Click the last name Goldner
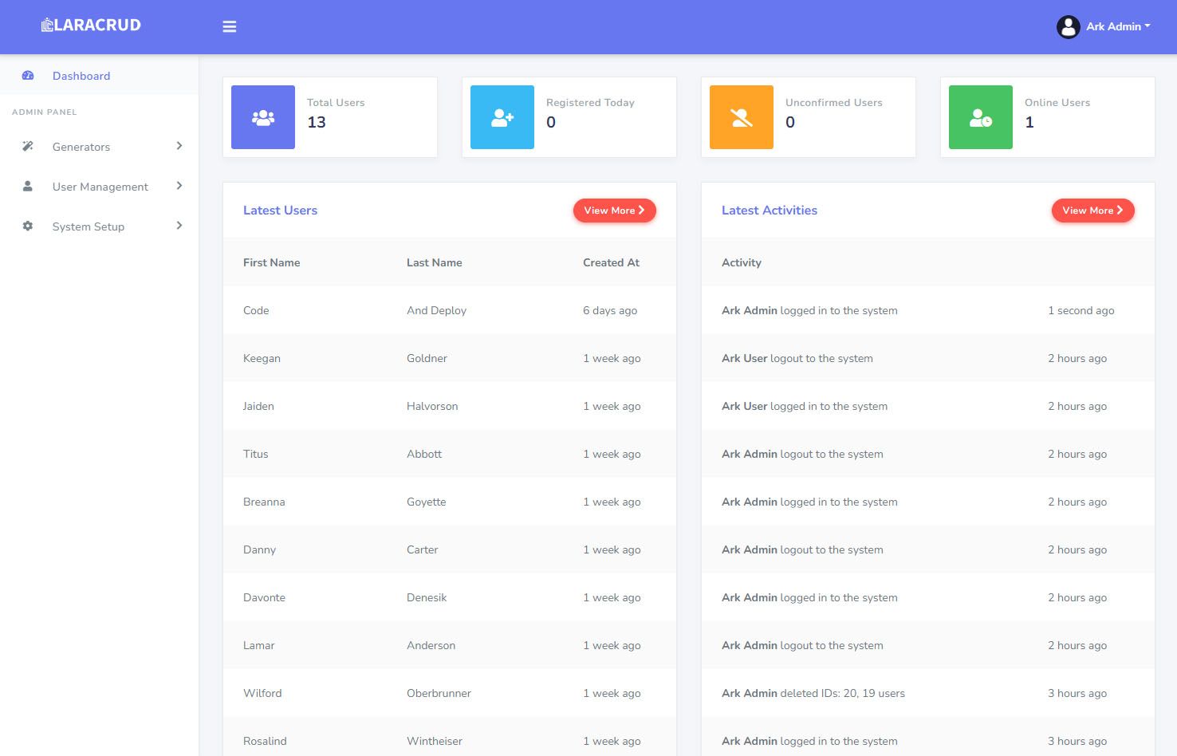 click(427, 358)
